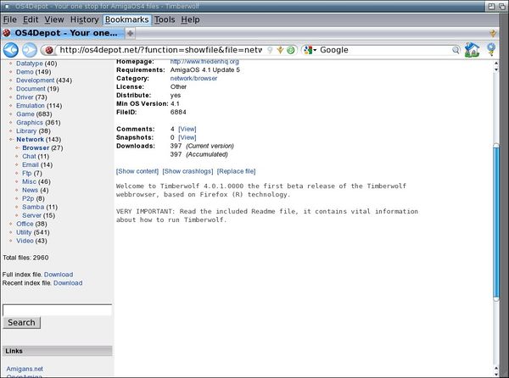Click the sidebar search text field
This screenshot has width=509, height=378.
(x=57, y=310)
